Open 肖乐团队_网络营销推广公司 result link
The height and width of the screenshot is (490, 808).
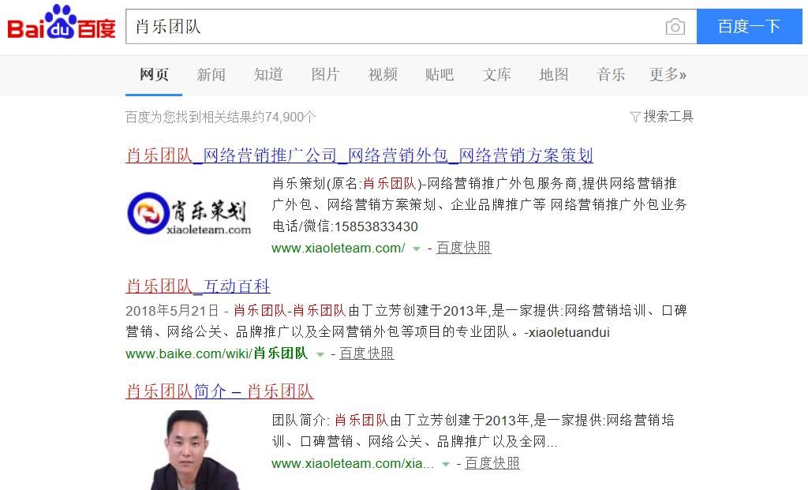[360, 155]
